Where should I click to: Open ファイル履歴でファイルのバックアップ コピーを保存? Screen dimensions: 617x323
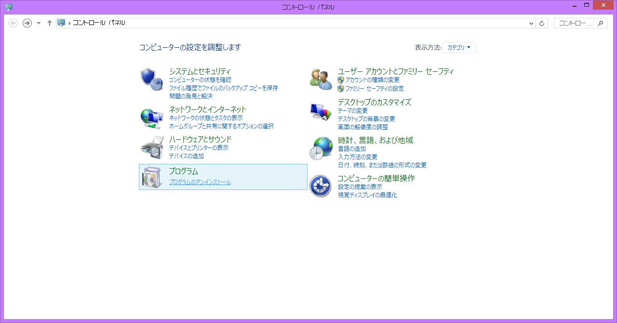[x=223, y=88]
